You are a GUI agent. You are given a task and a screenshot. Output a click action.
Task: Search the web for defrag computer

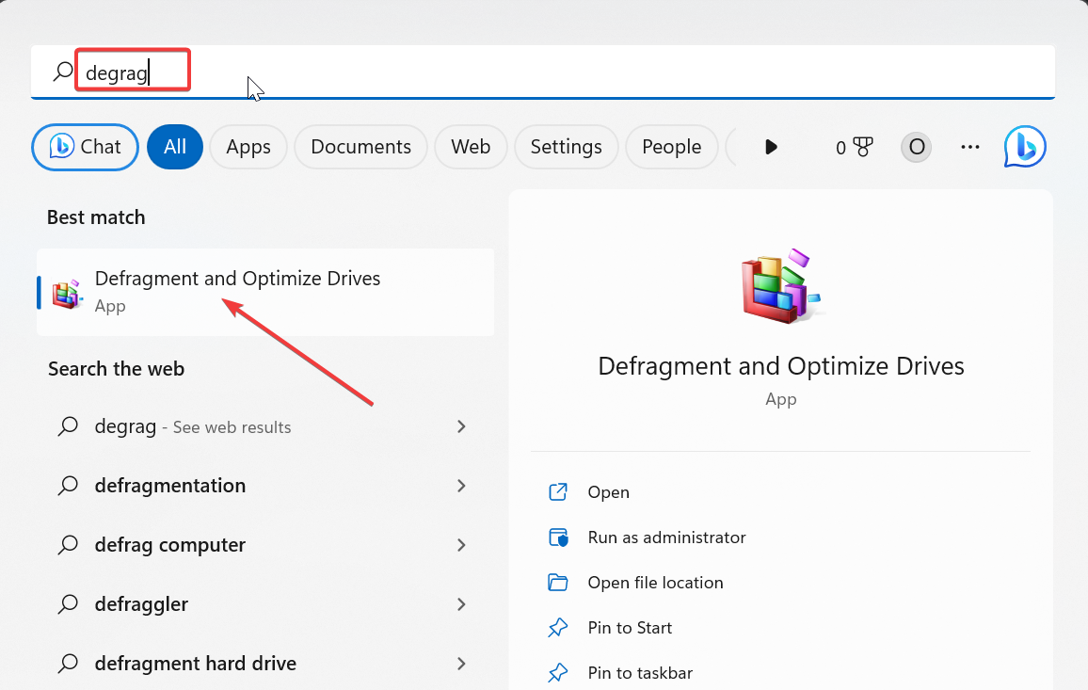coord(170,545)
